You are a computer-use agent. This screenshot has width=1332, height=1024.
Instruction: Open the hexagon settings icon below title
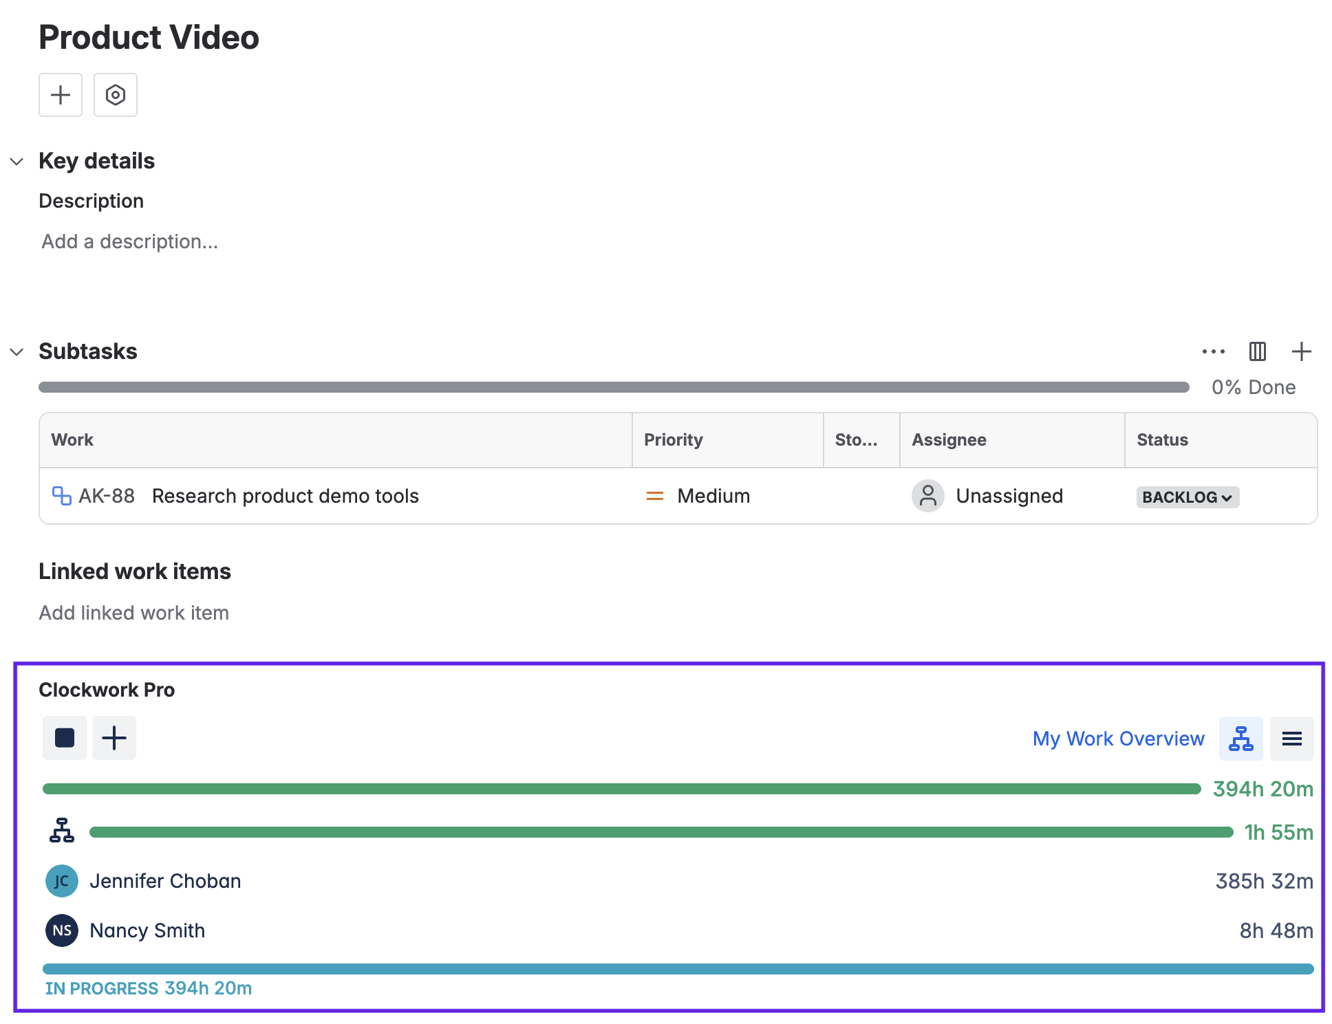tap(115, 95)
